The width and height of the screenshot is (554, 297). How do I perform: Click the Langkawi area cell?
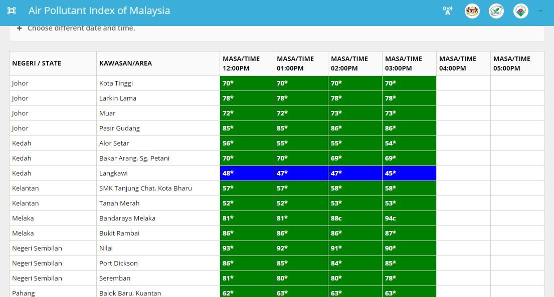[x=158, y=173]
